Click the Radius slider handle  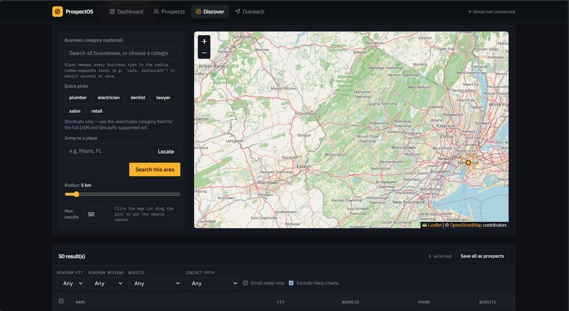click(76, 194)
